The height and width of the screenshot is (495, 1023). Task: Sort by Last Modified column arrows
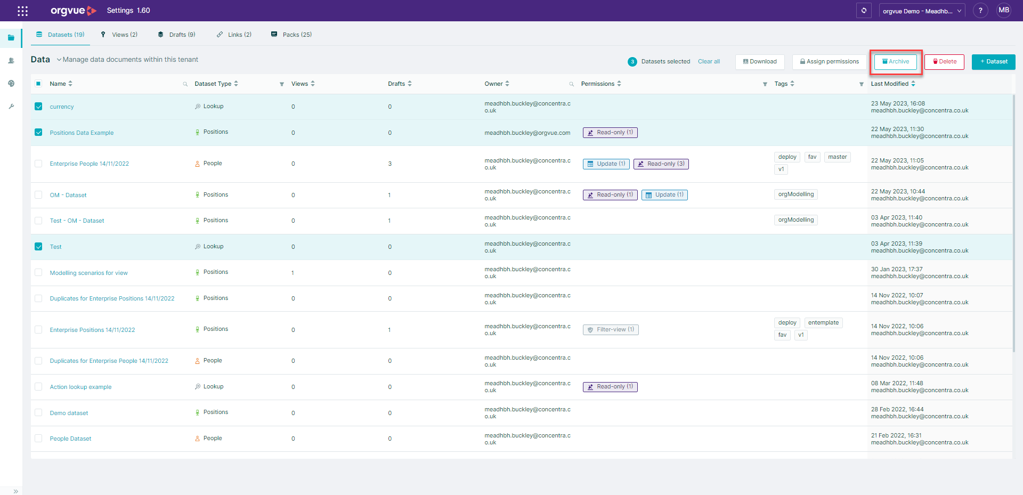[x=913, y=84]
